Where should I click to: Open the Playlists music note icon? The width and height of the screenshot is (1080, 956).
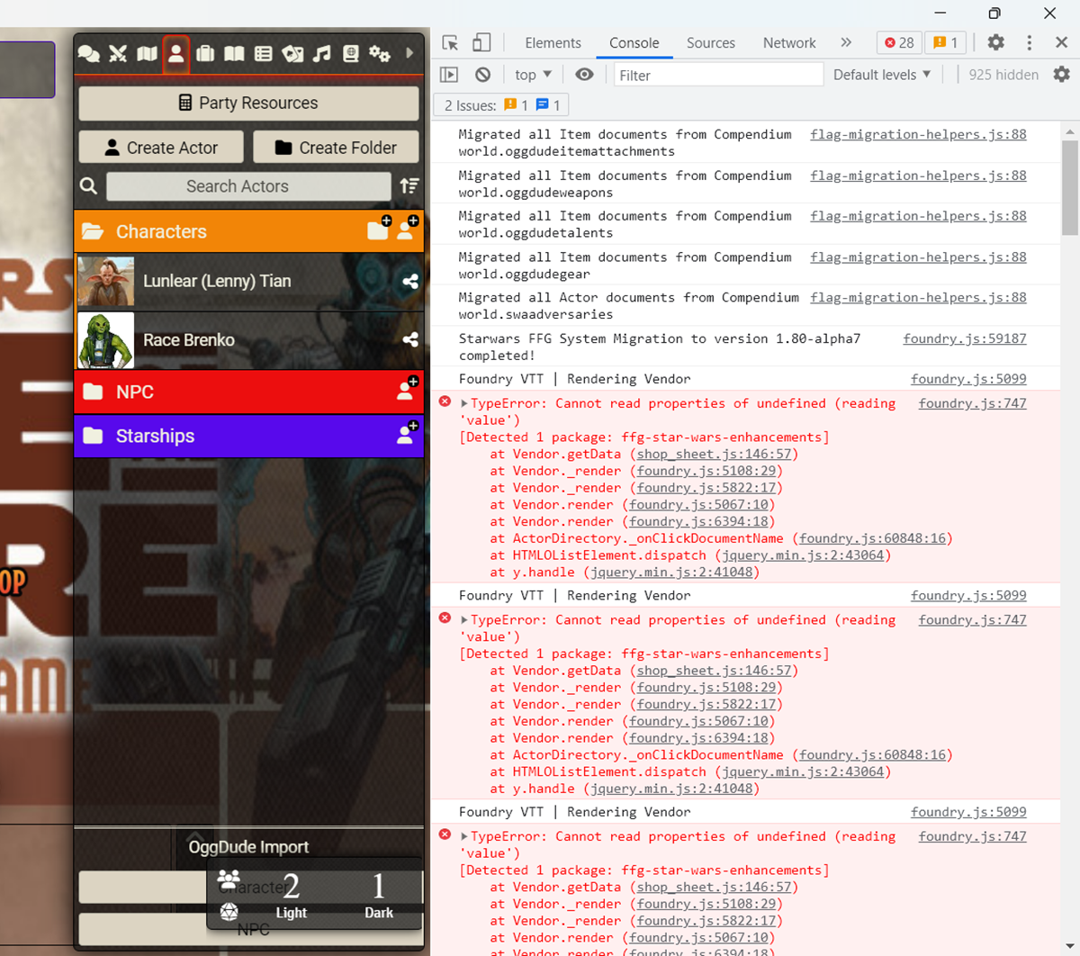tap(321, 54)
